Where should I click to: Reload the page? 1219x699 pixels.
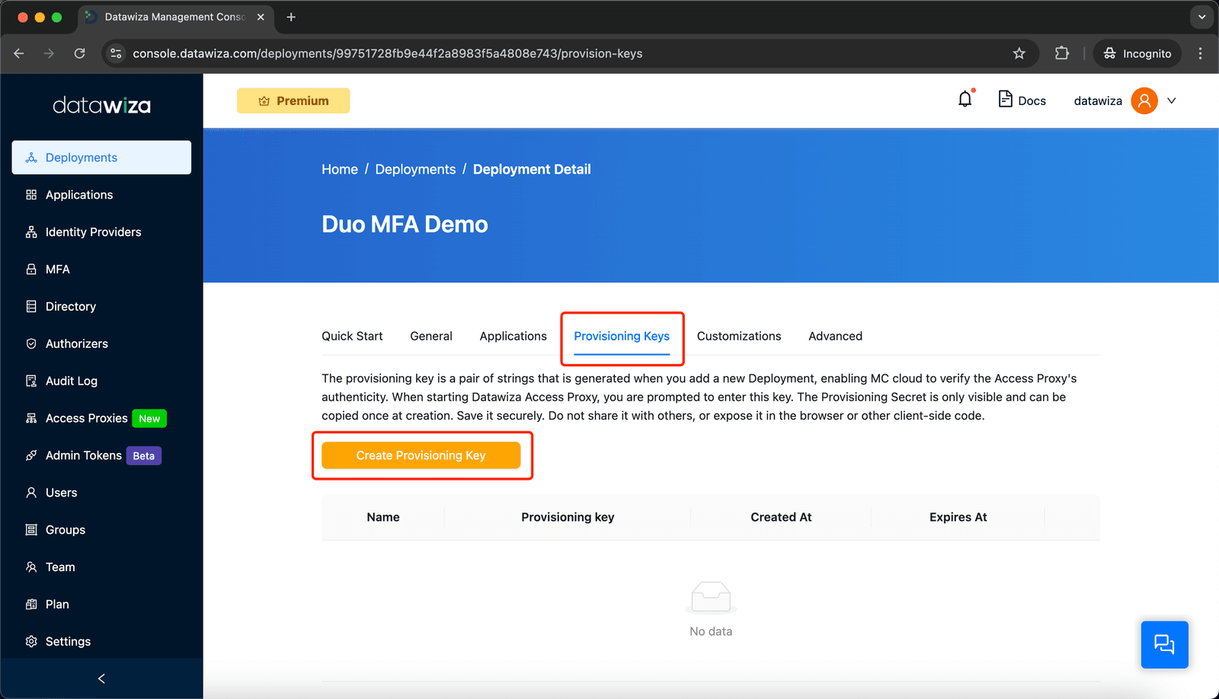[x=80, y=53]
